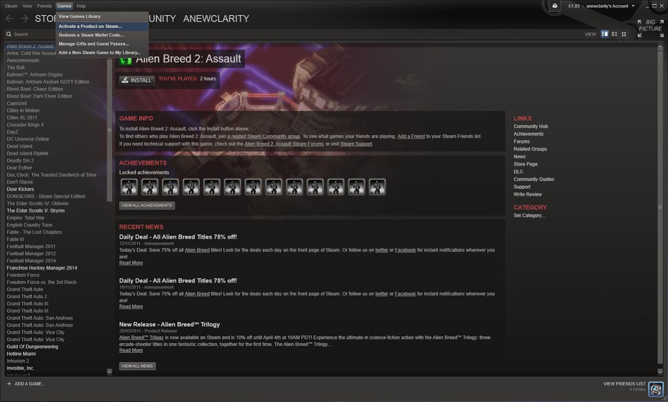
Task: Click Read More under the Trilogy release news
Action: [131, 350]
